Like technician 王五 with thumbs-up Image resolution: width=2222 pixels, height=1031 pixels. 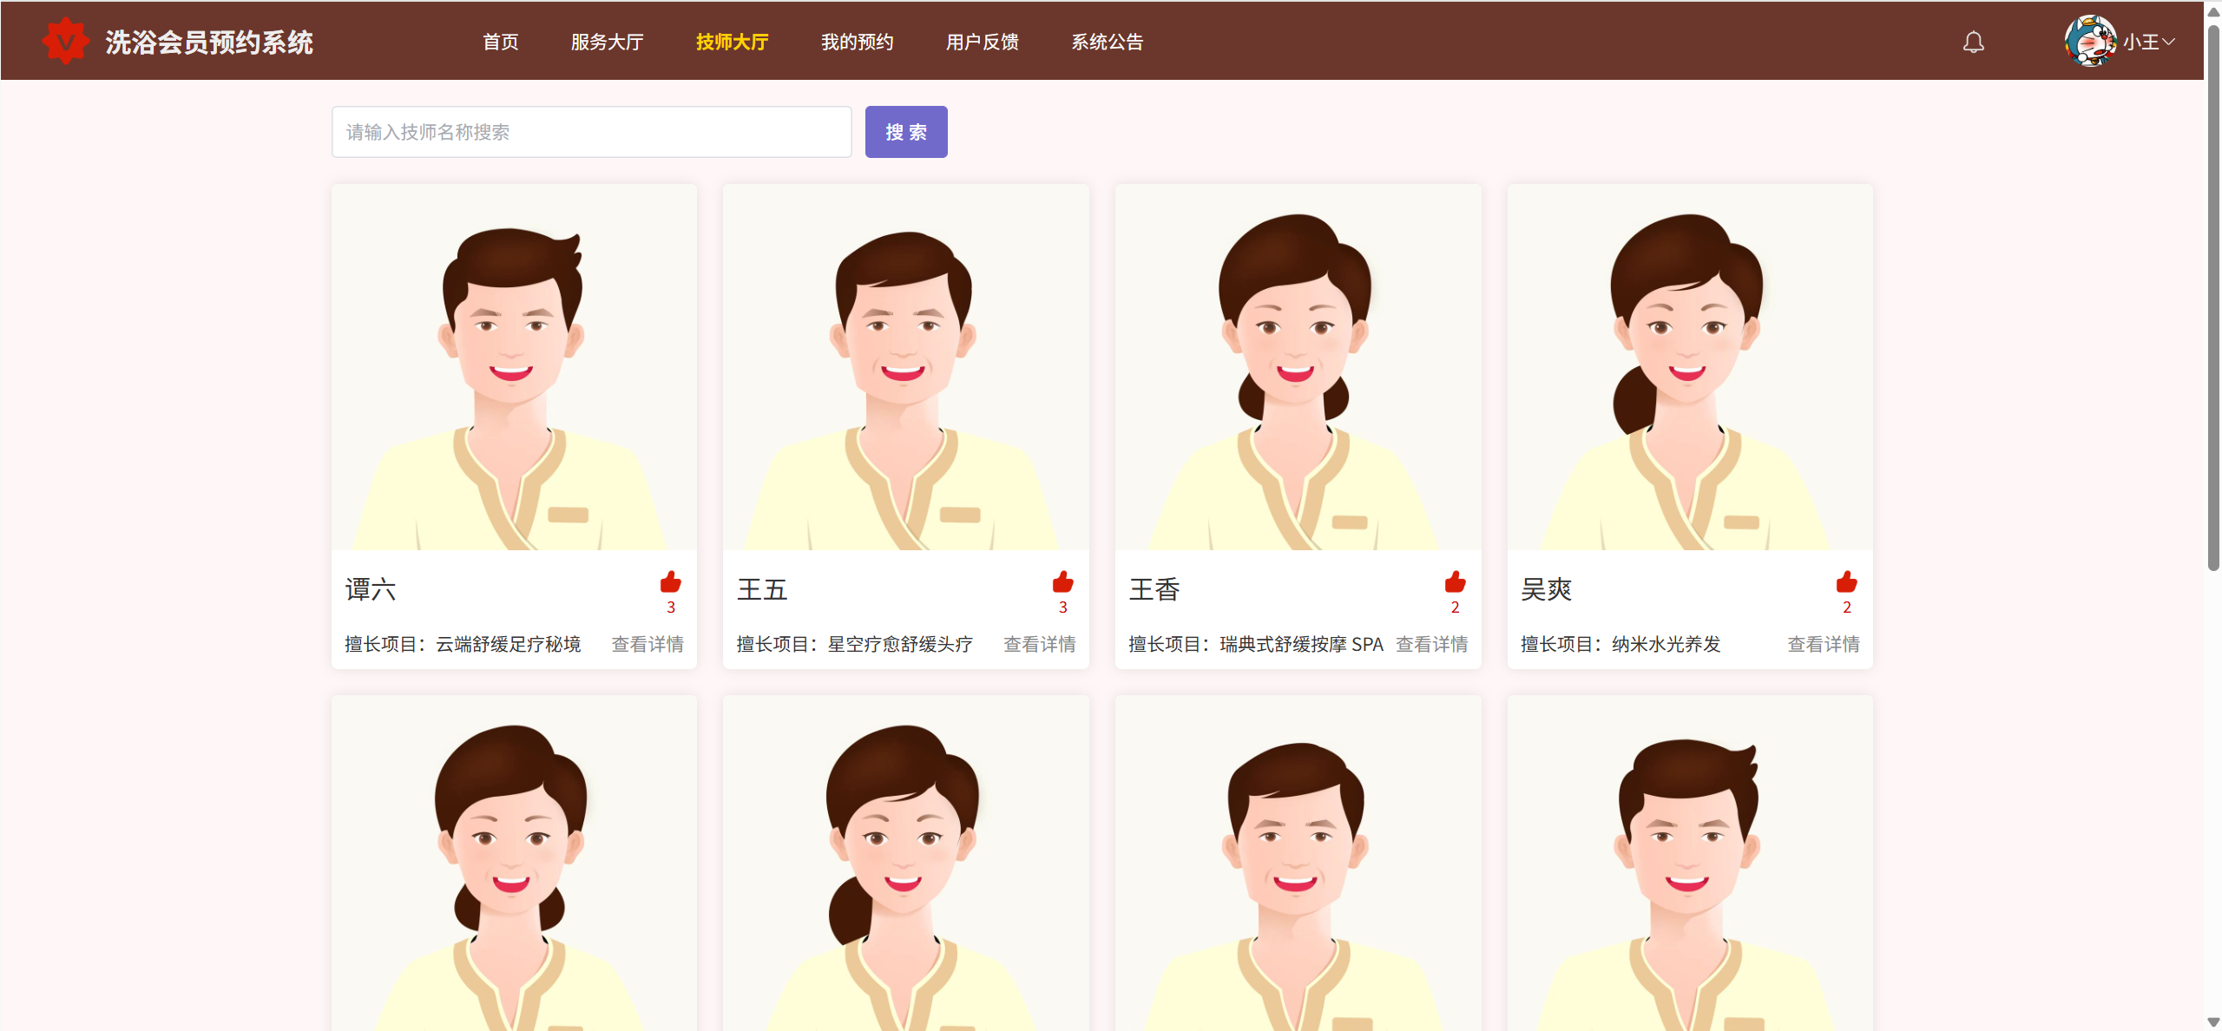tap(1062, 582)
